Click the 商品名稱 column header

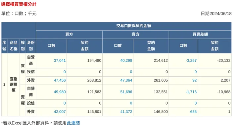[14, 46]
